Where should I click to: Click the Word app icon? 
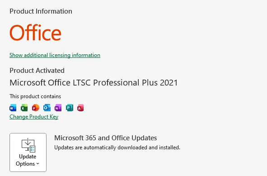click(x=13, y=108)
